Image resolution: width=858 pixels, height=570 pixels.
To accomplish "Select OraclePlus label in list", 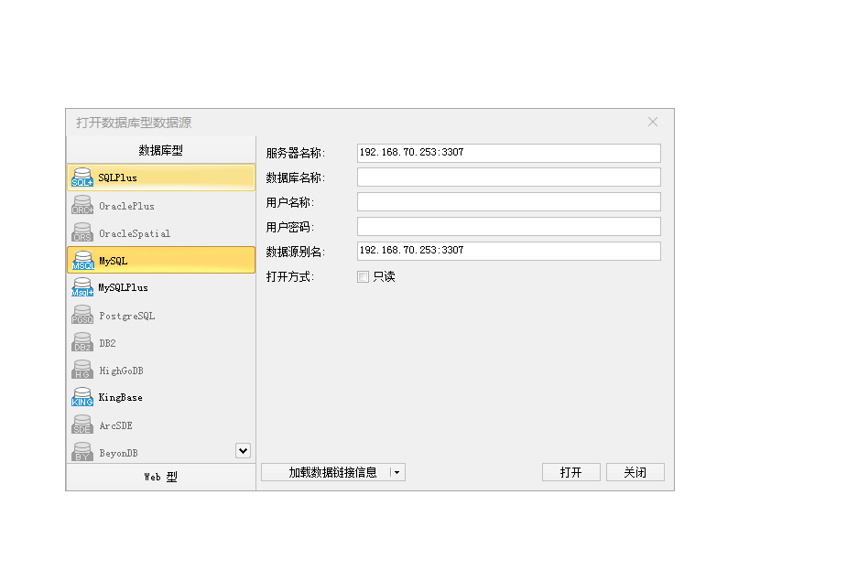I will [x=126, y=206].
